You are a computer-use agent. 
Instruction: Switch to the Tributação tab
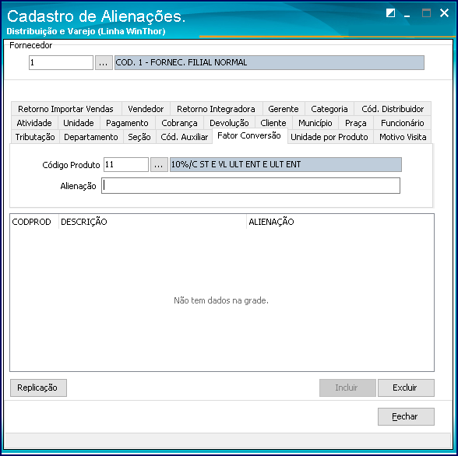[x=35, y=137]
